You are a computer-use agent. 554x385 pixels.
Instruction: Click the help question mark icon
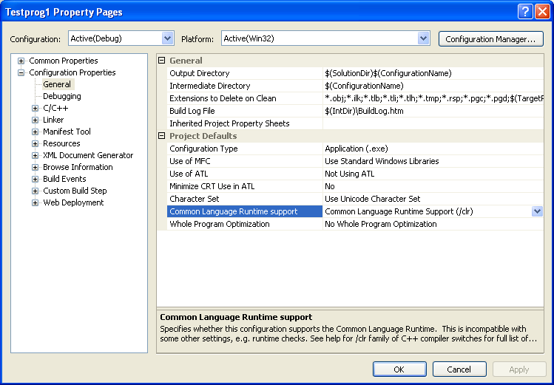pyautogui.click(x=525, y=12)
